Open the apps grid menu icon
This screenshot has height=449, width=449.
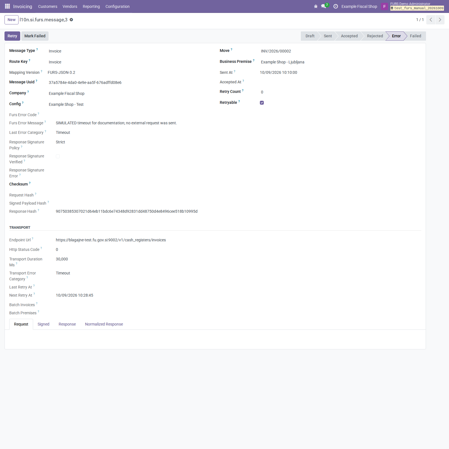(7, 6)
